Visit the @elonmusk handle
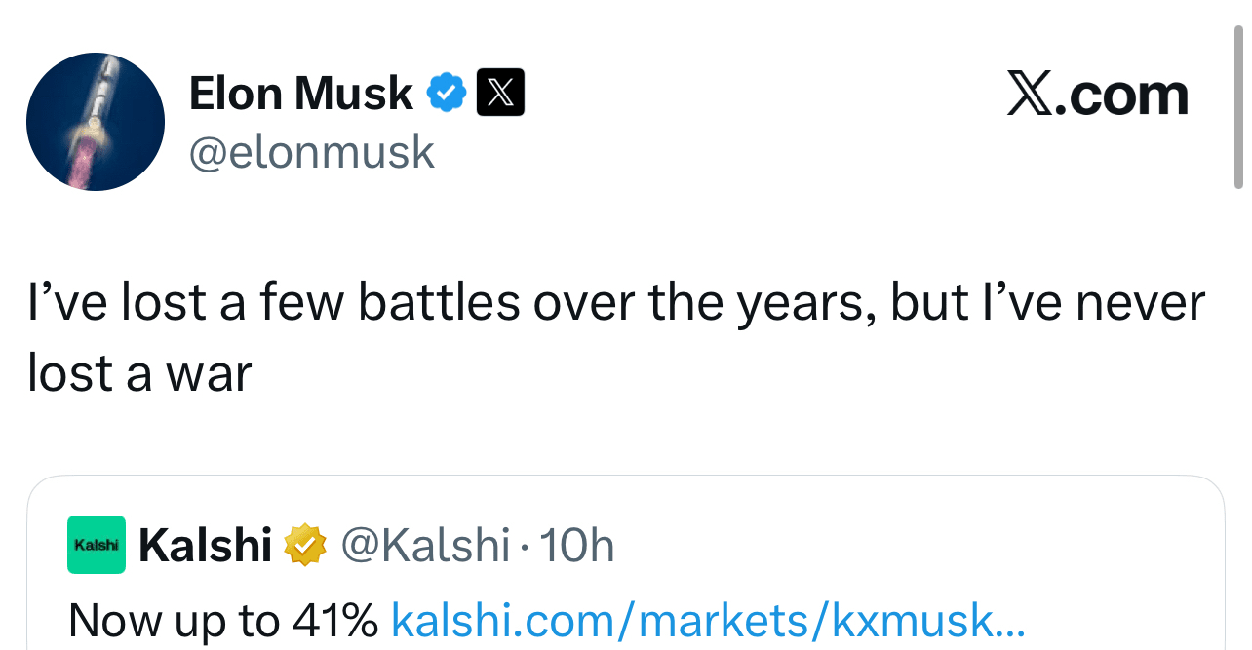The width and height of the screenshot is (1252, 650). [311, 152]
